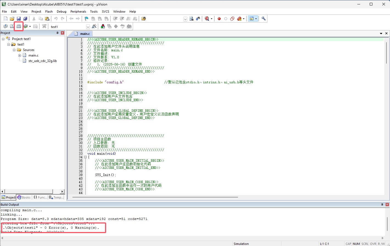The width and height of the screenshot is (390, 246).
Task: Close the Build Output panel
Action: (387, 205)
